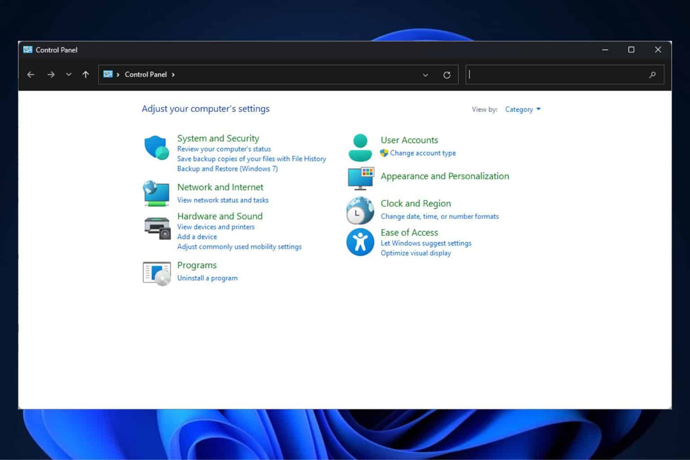The width and height of the screenshot is (690, 460).
Task: Open the Appearance and Personalization monitor icon
Action: (361, 178)
